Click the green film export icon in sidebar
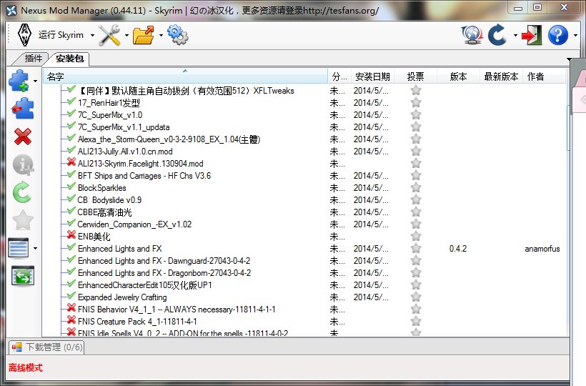Image resolution: width=586 pixels, height=386 pixels. point(23,275)
